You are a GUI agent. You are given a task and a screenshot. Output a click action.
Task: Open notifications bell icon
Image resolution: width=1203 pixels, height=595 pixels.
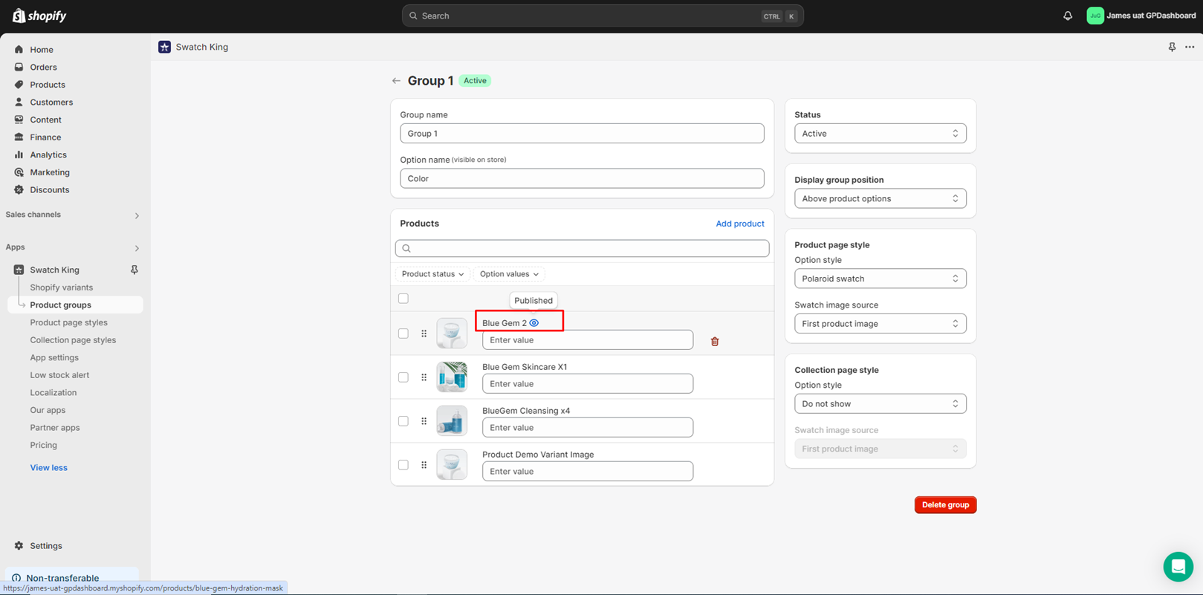click(x=1068, y=16)
